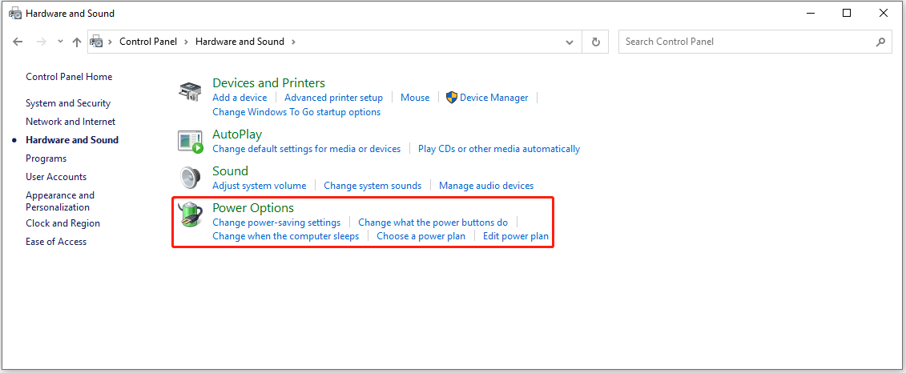Open Devices and Printers heading
The width and height of the screenshot is (906, 373).
tap(268, 83)
